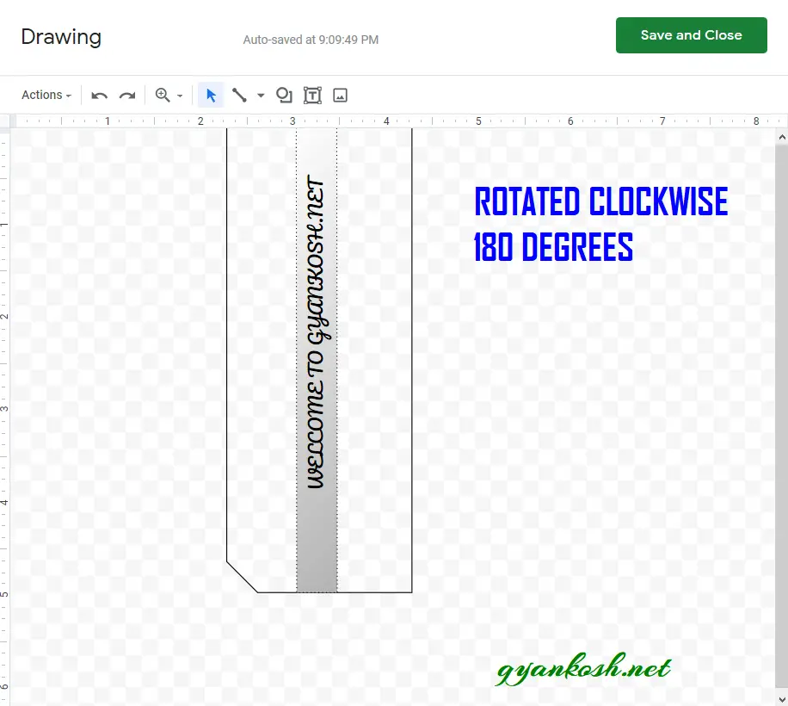The width and height of the screenshot is (788, 706).
Task: Select the Zoom tool magnifier
Action: (163, 95)
